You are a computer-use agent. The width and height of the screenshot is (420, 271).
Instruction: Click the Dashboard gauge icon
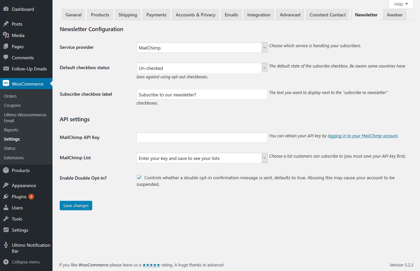pos(6,9)
